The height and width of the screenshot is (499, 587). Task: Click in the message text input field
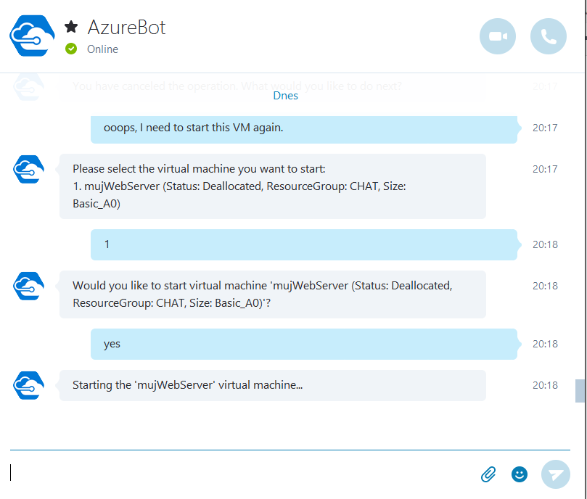pyautogui.click(x=239, y=472)
